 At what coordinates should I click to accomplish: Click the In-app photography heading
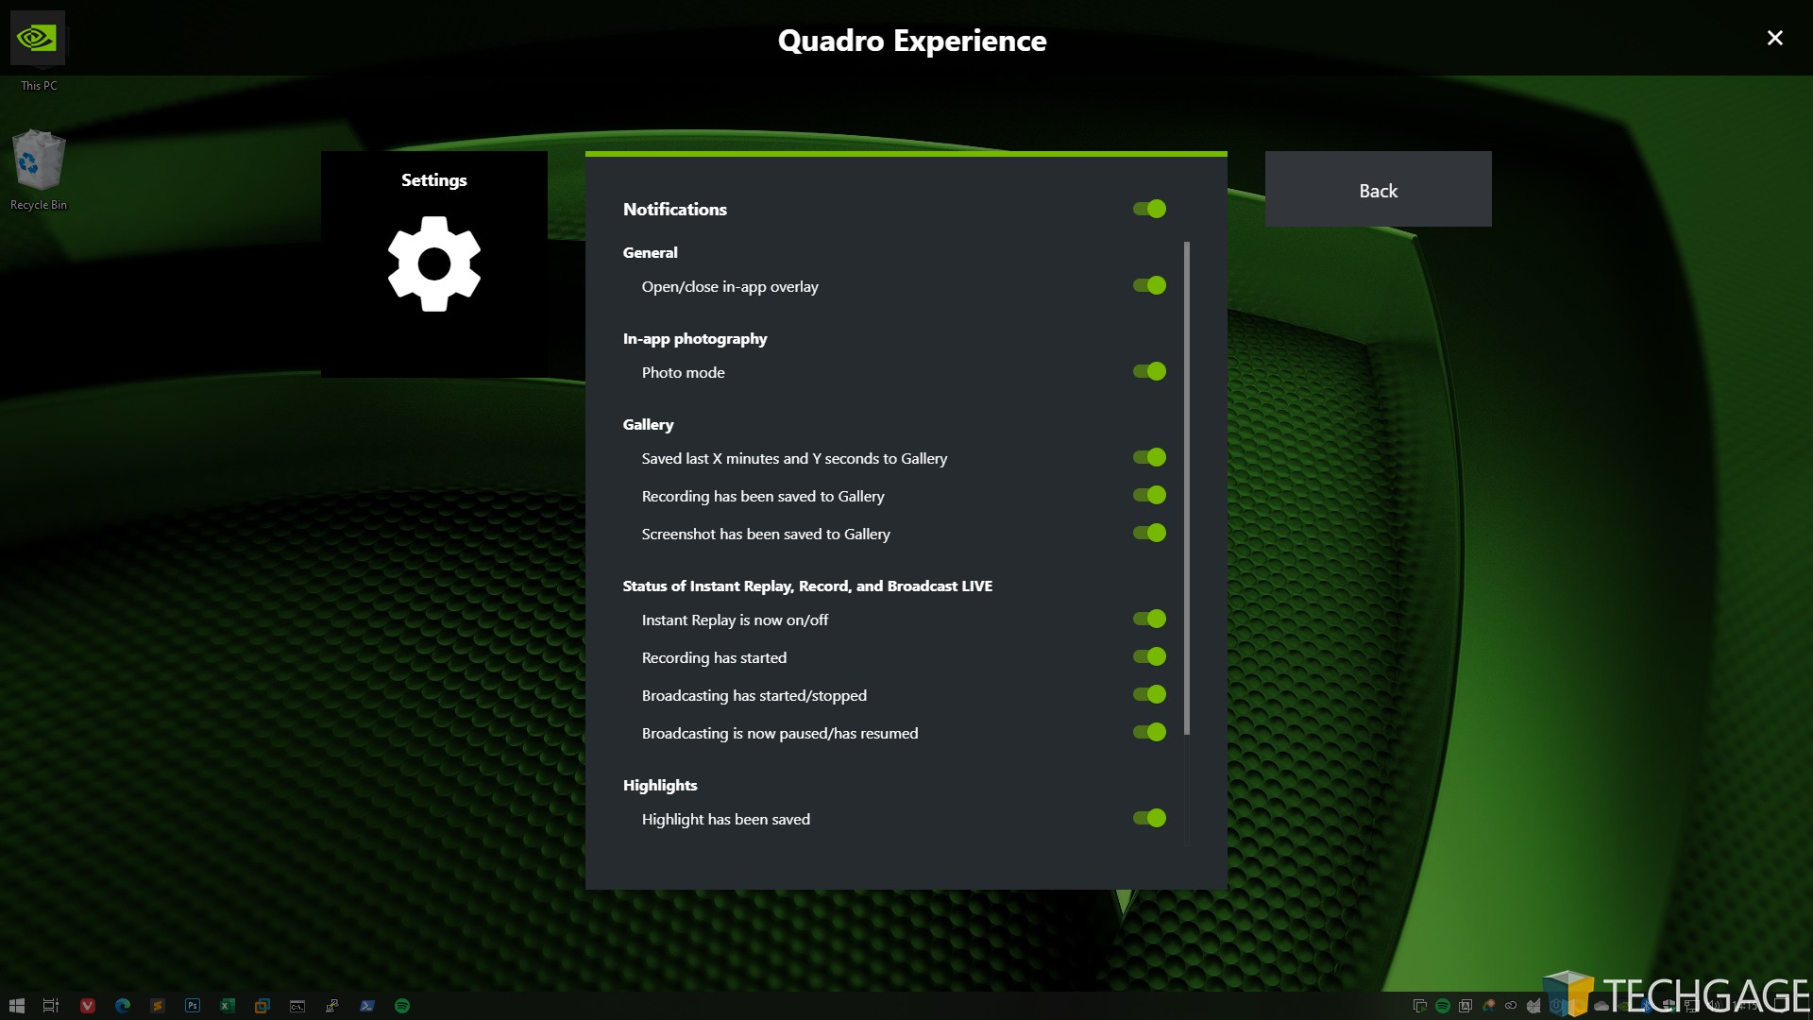coord(695,338)
